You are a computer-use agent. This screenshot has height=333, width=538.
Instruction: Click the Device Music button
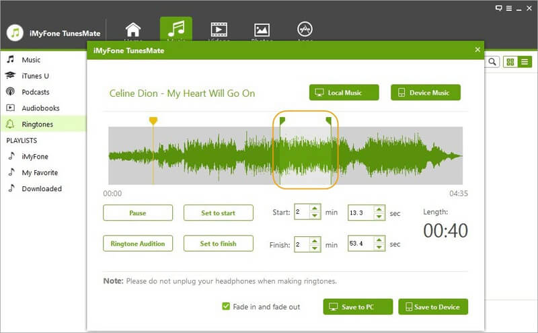426,93
